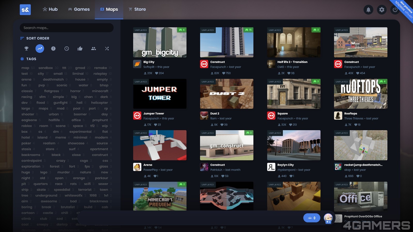
Task: Sort maps by trending
Action: [40, 48]
